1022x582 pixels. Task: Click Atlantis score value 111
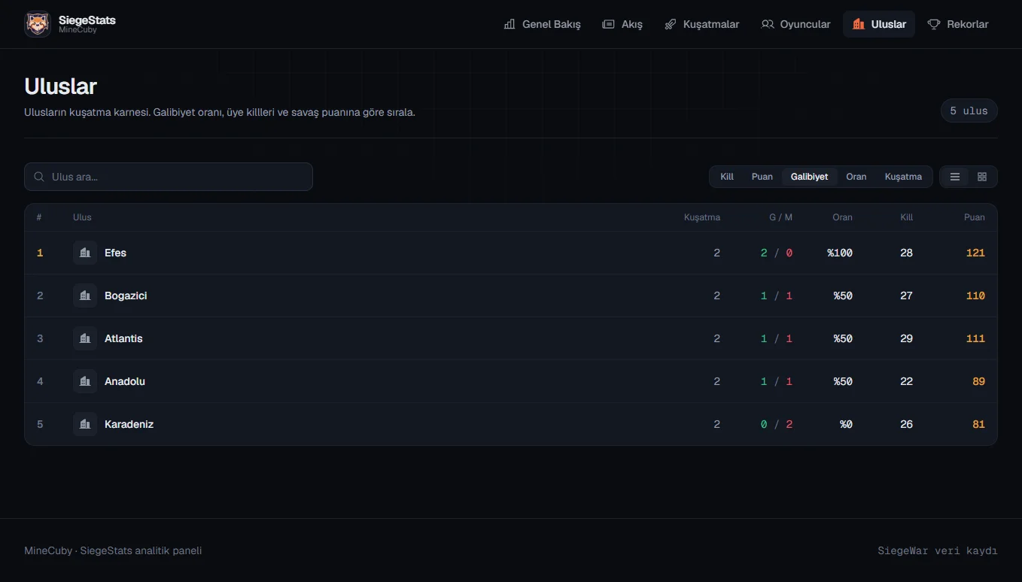(x=975, y=338)
